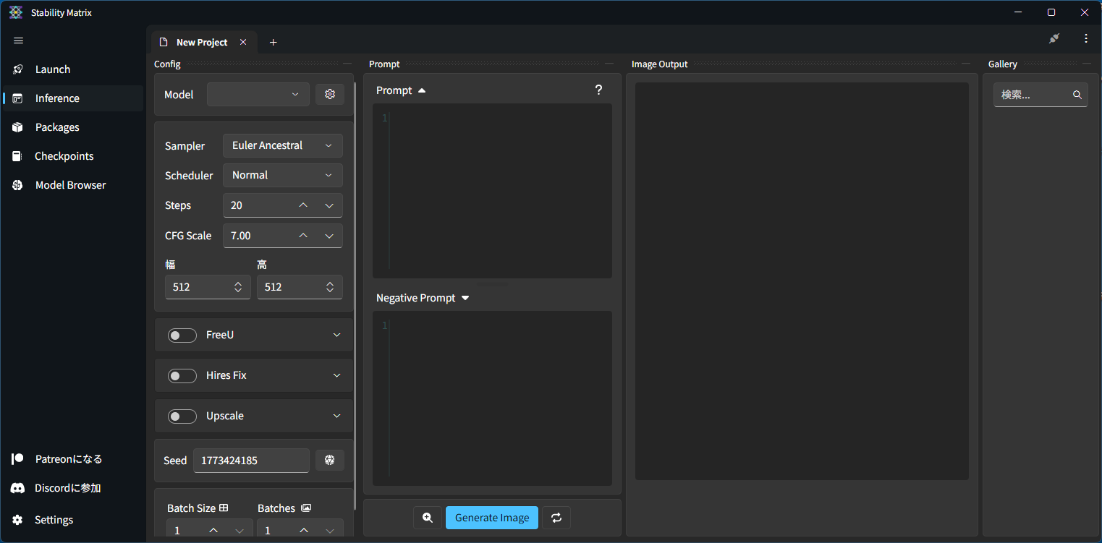The image size is (1102, 543).
Task: Click the height spinner arrows
Action: (x=330, y=287)
